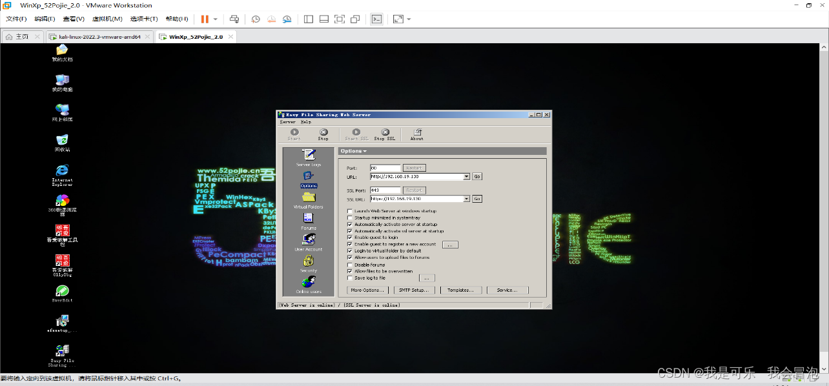The width and height of the screenshot is (829, 386).
Task: Open User Account in the sidebar
Action: click(x=309, y=243)
